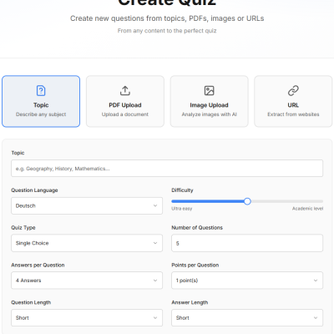Image resolution: width=334 pixels, height=334 pixels.
Task: Click the 'Question Language' label
Action: (34, 190)
